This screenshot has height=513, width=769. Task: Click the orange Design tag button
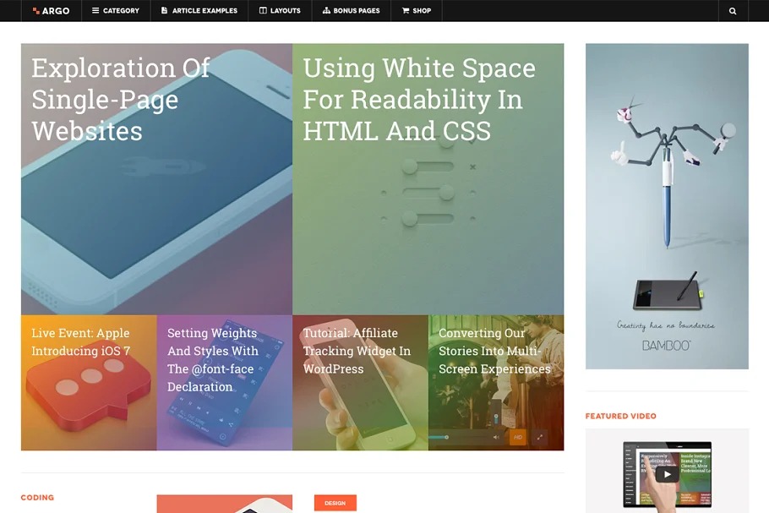(335, 503)
